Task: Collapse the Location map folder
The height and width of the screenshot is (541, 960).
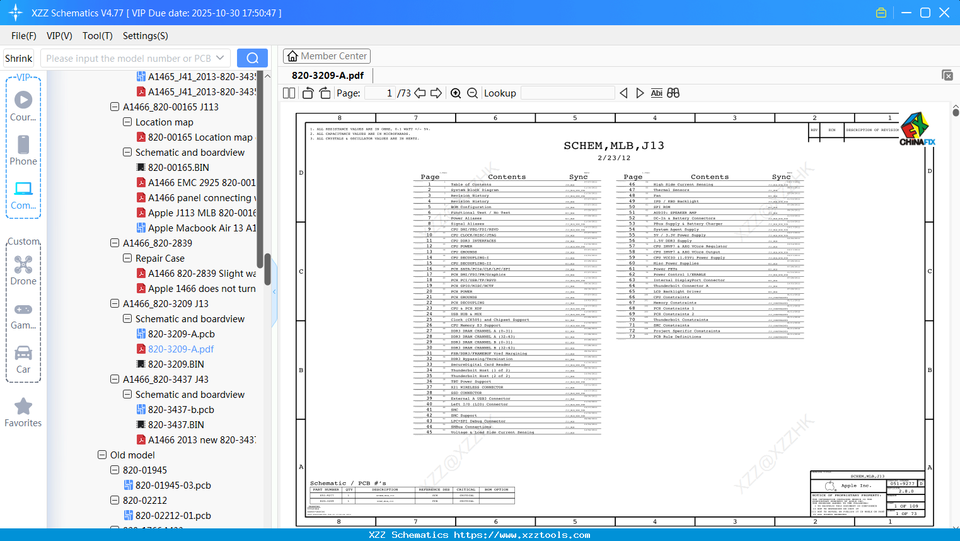Action: pyautogui.click(x=127, y=122)
